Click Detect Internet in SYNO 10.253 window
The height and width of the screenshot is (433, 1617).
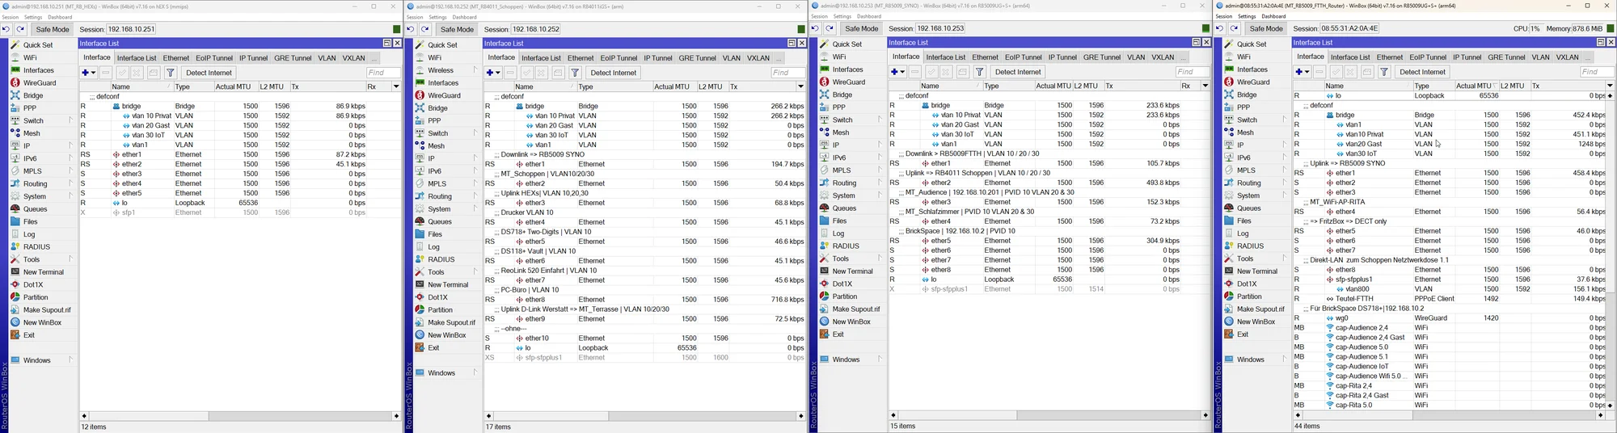pos(1018,72)
